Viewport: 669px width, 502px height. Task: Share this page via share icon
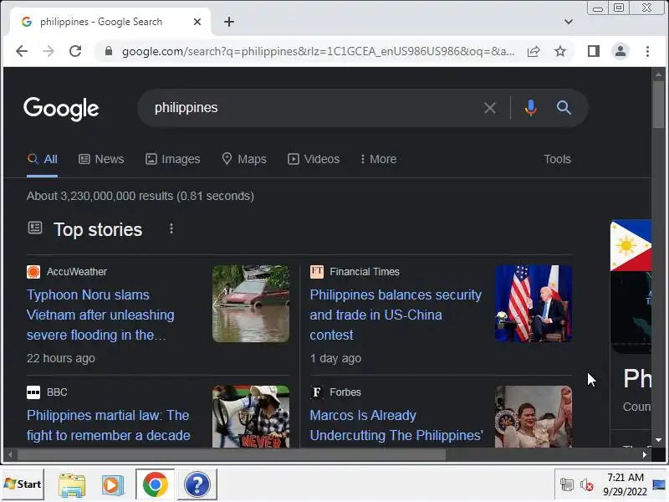[534, 52]
